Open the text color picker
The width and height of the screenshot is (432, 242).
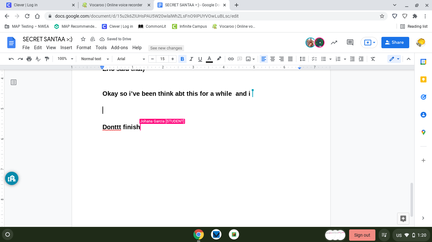point(209,59)
